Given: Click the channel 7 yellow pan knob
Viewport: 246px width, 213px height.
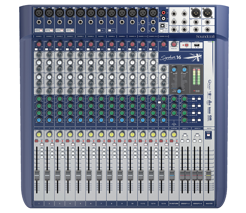Looking at the screenshot, I should (101, 135).
